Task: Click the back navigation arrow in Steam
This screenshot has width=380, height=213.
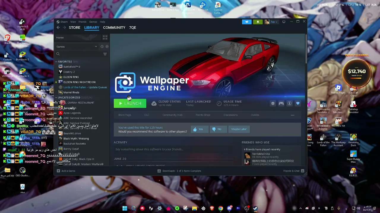Action: click(x=58, y=28)
